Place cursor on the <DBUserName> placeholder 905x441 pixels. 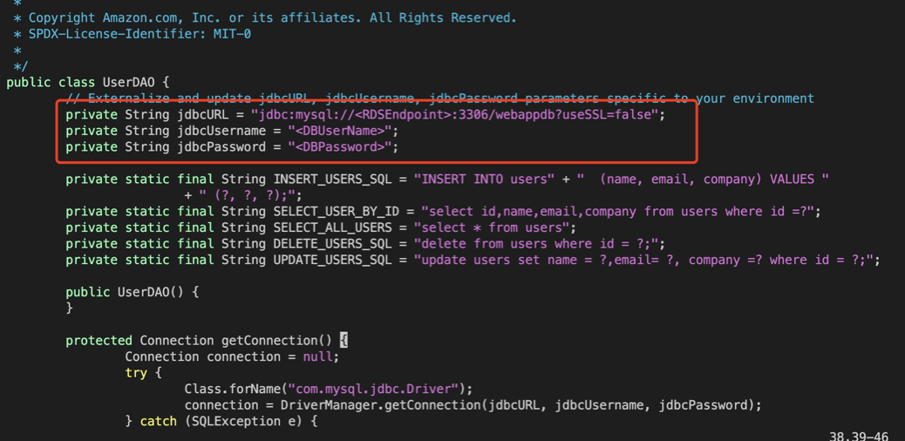click(x=342, y=131)
